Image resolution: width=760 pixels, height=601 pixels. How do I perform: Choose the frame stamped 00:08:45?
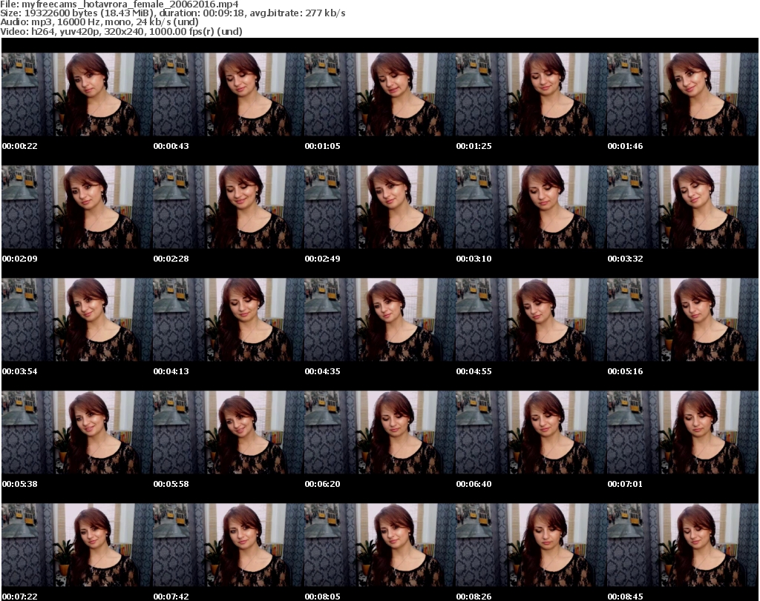(683, 545)
